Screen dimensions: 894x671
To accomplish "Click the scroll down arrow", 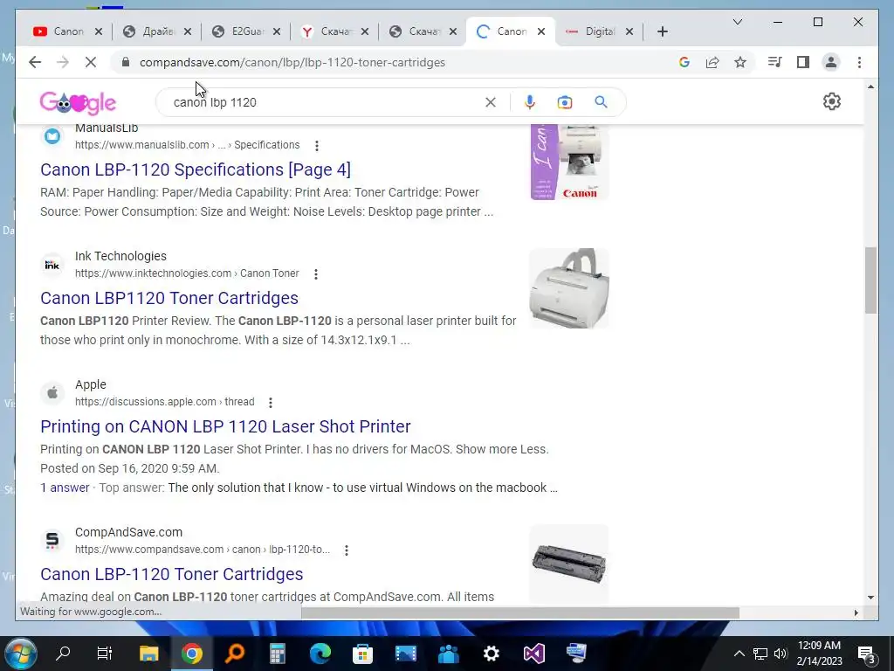I will (x=870, y=598).
